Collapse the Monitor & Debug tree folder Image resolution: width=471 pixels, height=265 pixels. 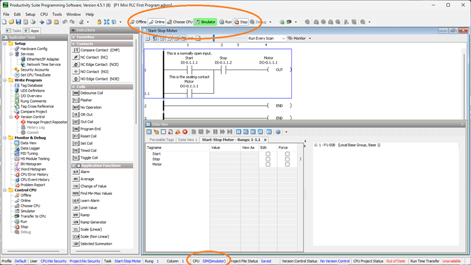pos(5,138)
